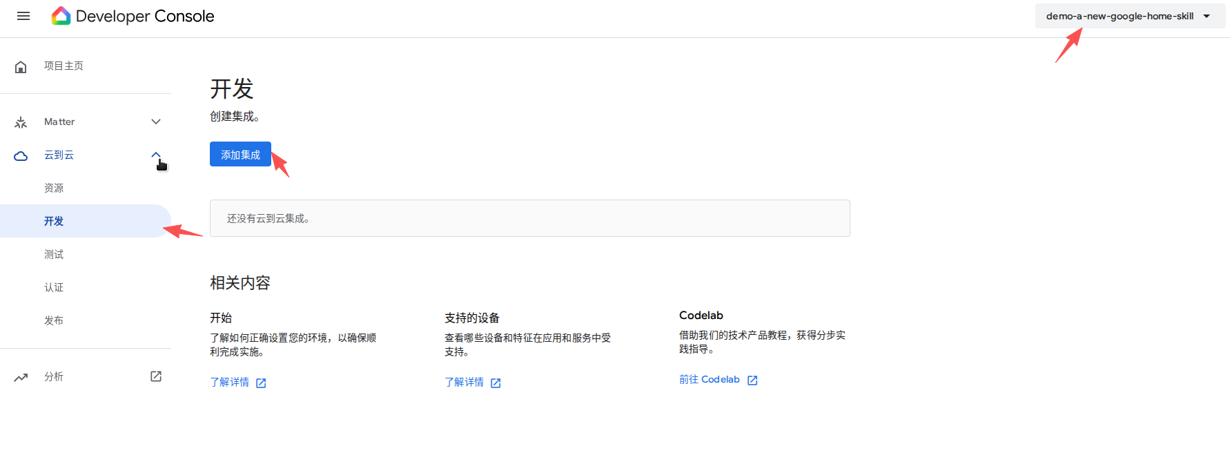Click the 开始 card title
This screenshot has height=453, width=1230.
(x=221, y=318)
